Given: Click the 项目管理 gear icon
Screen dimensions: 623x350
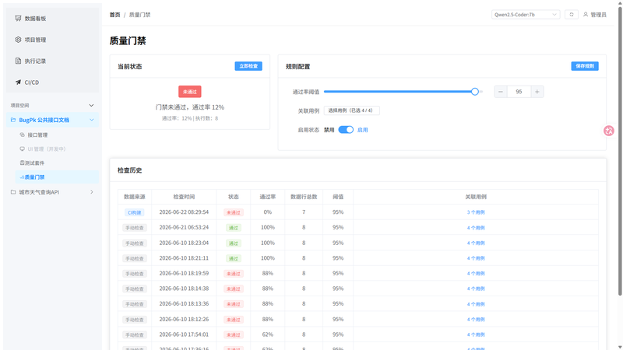Looking at the screenshot, I should [x=18, y=40].
